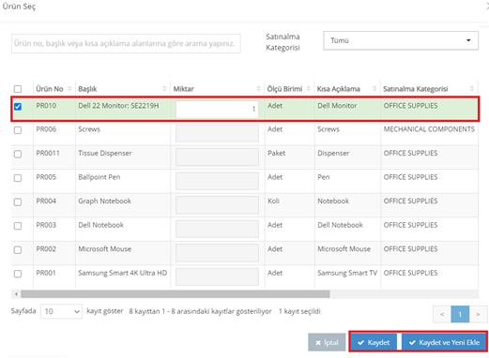Select the 'Tissue Dispenser' title cell
Image resolution: width=489 pixels, height=358 pixels.
pos(105,153)
